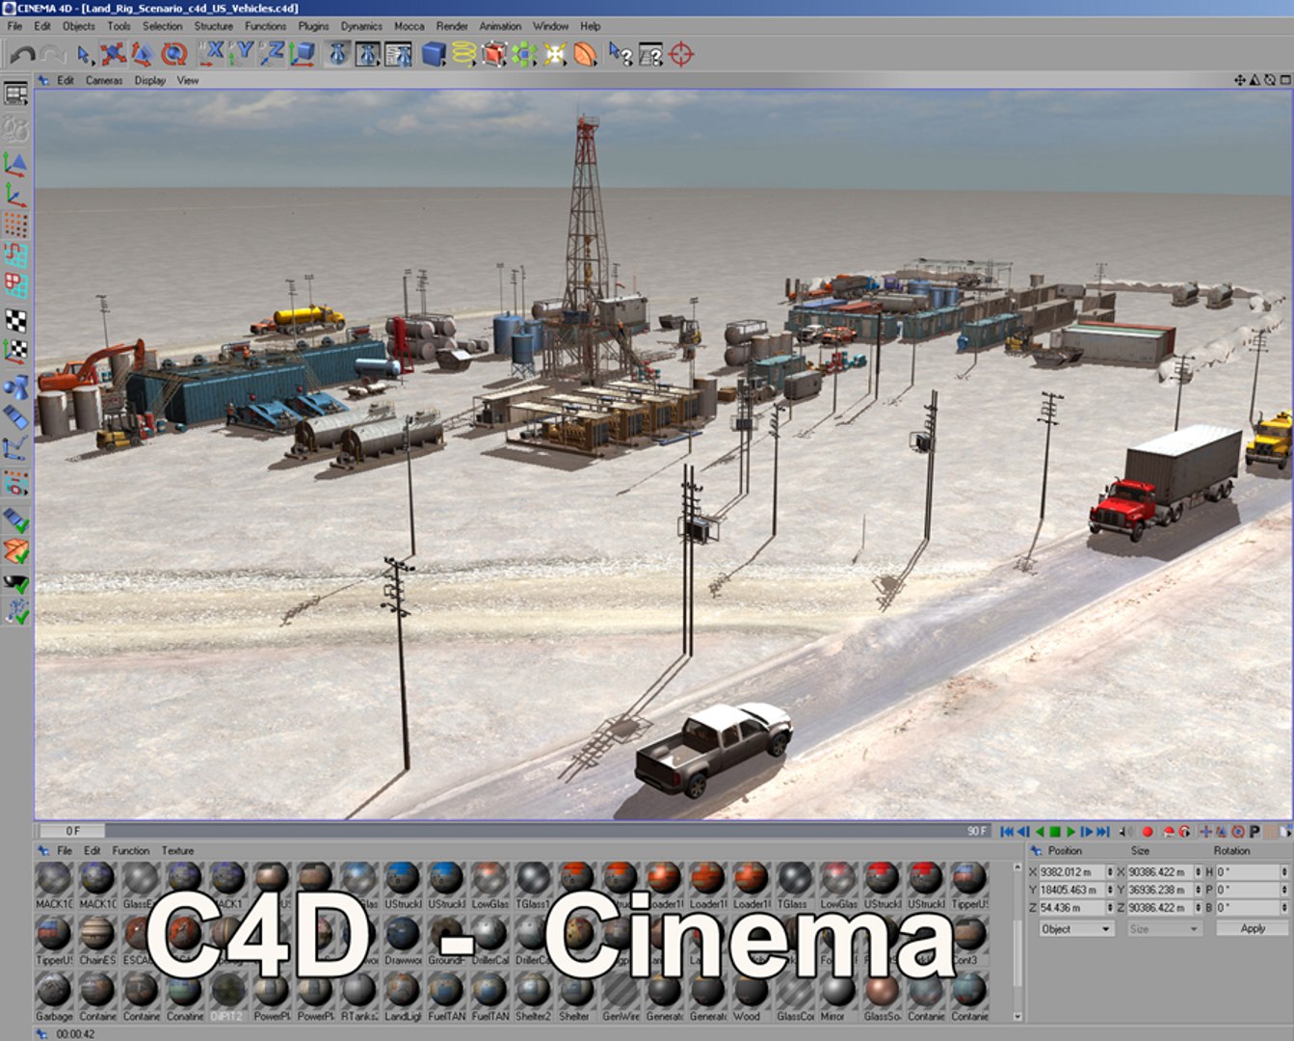Viewport: 1294px width, 1041px height.
Task: Select the Rotate tool in the toolbar
Action: [x=173, y=55]
